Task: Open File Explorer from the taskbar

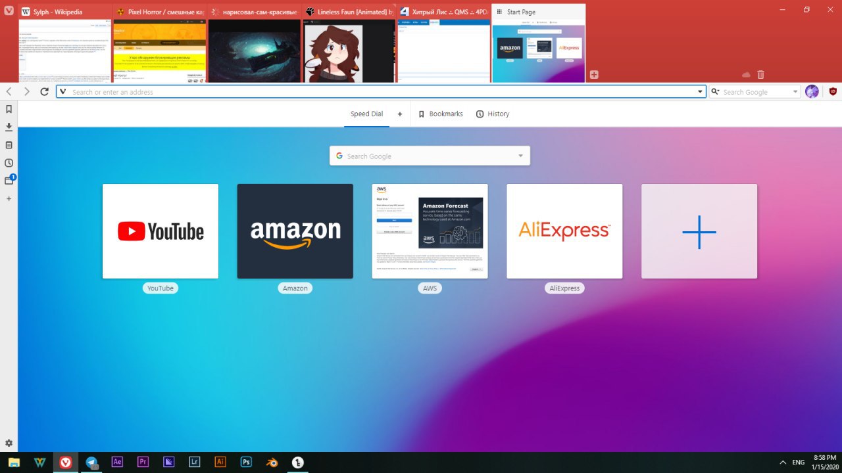Action: click(14, 462)
